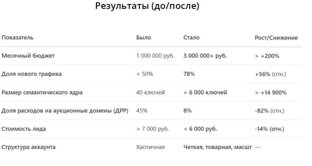Screen dimensions: 312x166
Task: Select the "Стоимость лида" row label
Action: point(24,129)
